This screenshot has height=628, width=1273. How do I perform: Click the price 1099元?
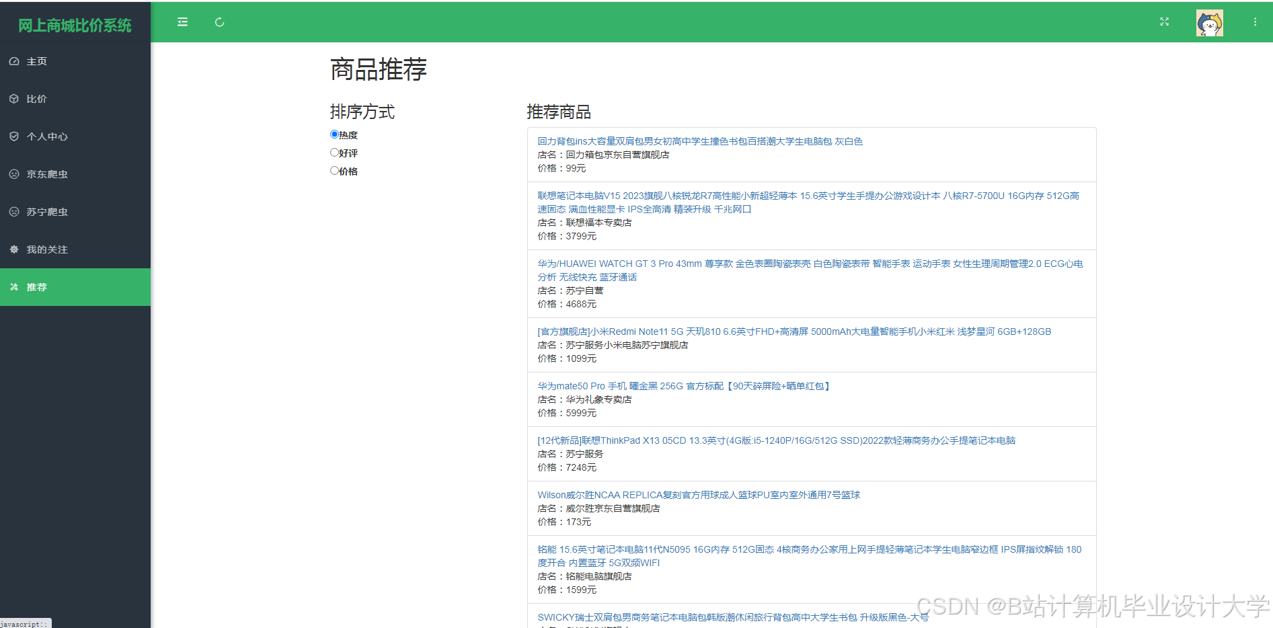click(x=581, y=358)
